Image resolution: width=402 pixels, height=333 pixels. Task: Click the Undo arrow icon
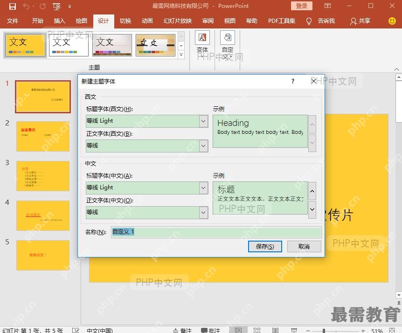(x=26, y=6)
